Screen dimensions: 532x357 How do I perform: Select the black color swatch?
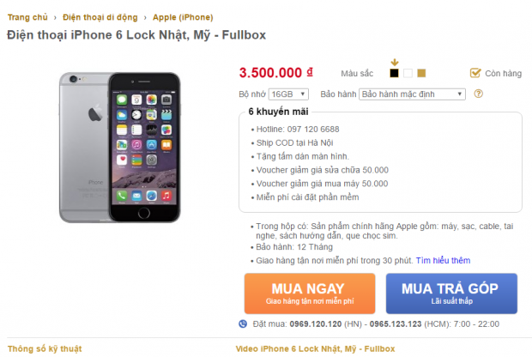pos(394,73)
